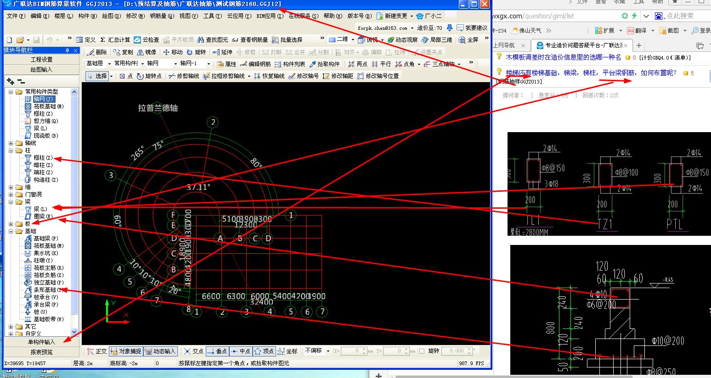
Task: Expand the 门窗洞 tree folder
Action: click(x=11, y=195)
